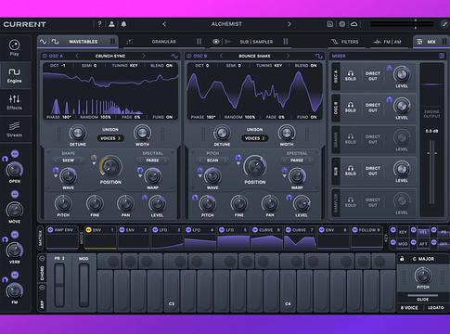Click the Legato button

coord(436,308)
